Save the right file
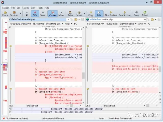Viewport: 163px width, 122px height. 159,19
